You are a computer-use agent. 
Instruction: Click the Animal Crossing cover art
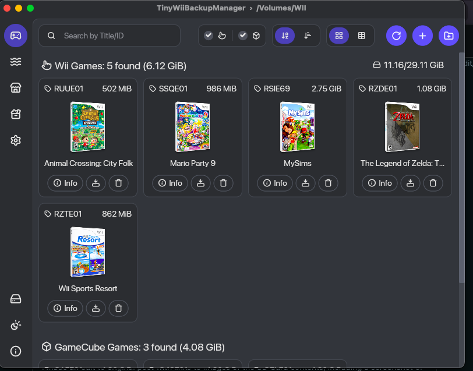pyautogui.click(x=88, y=127)
